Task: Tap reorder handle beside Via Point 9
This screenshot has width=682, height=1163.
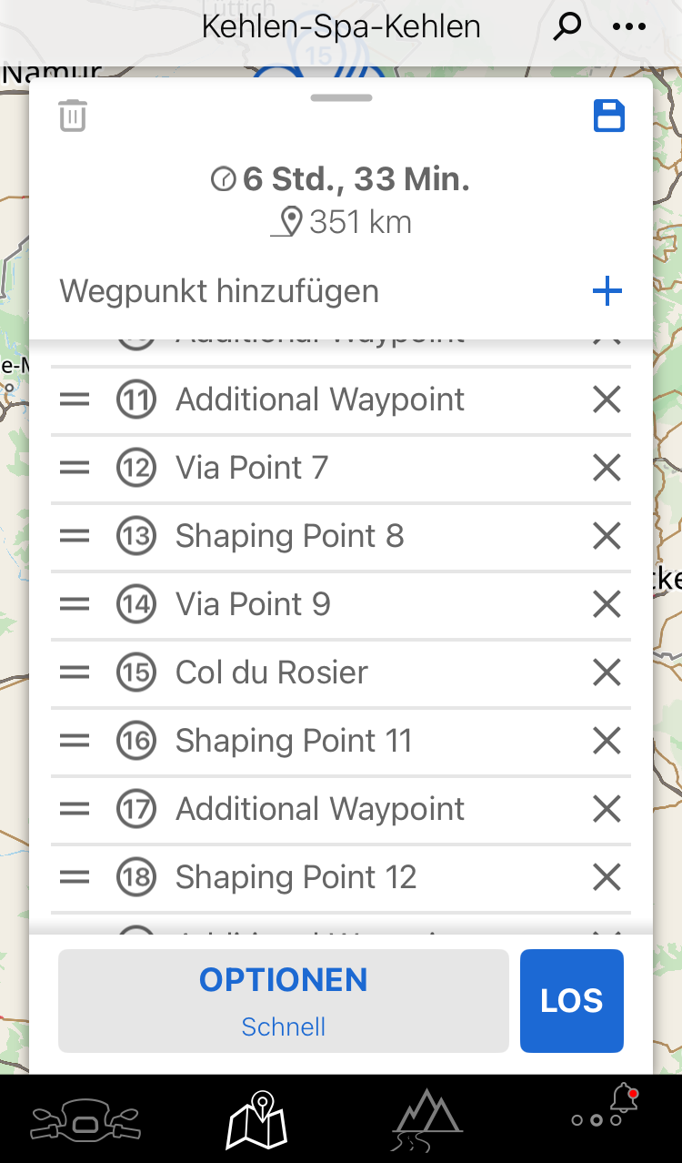Action: 75,604
